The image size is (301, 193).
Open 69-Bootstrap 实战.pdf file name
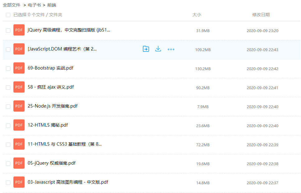(x=50, y=68)
